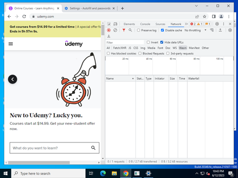This screenshot has height=178, width=238.
Task: Go to previous carousel slide
Action: (12, 79)
